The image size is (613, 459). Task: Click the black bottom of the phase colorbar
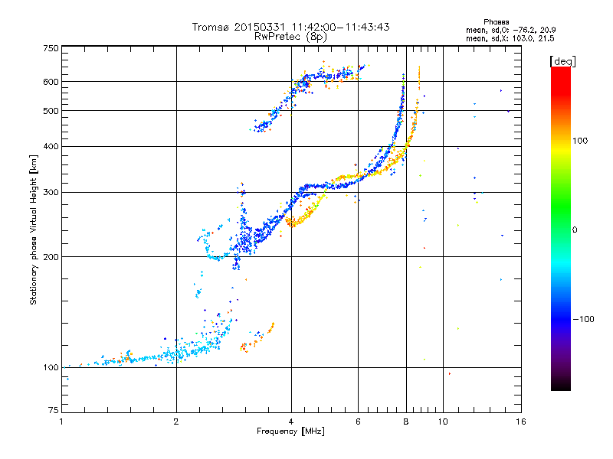[561, 386]
